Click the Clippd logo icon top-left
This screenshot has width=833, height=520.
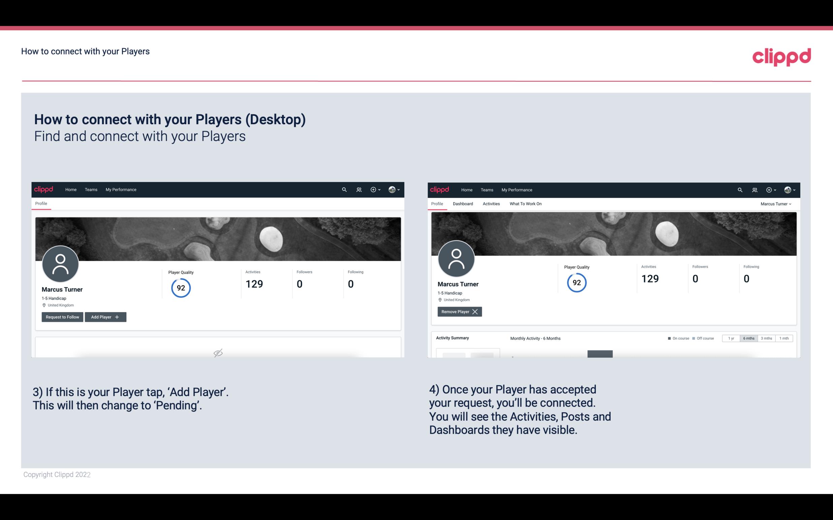pos(44,189)
